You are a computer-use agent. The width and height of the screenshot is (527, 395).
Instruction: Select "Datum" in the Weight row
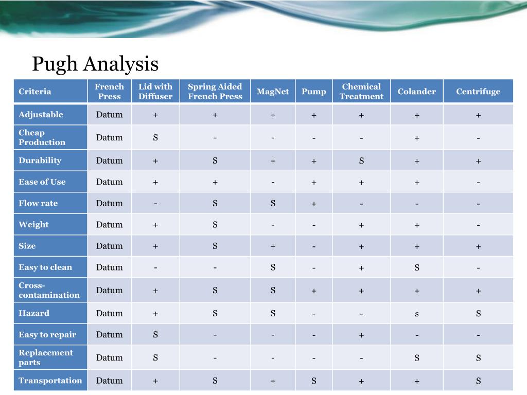point(110,225)
